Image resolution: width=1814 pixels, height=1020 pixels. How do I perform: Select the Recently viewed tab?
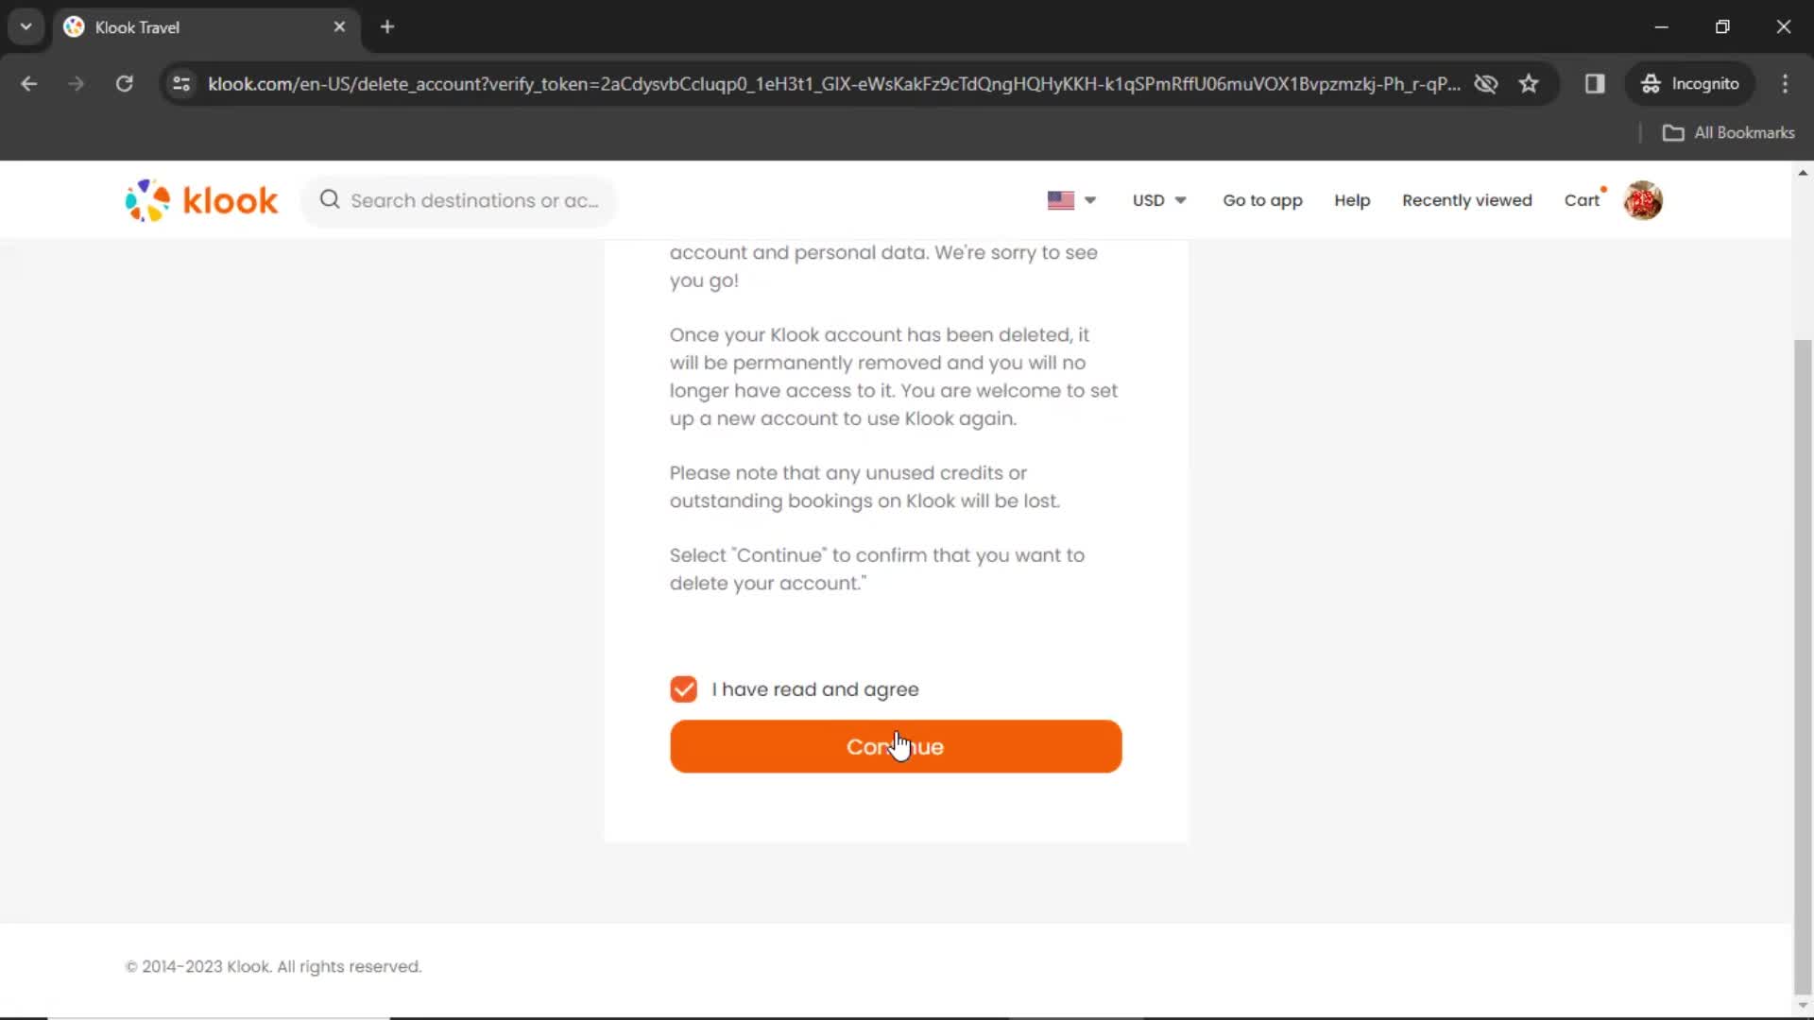(x=1466, y=200)
